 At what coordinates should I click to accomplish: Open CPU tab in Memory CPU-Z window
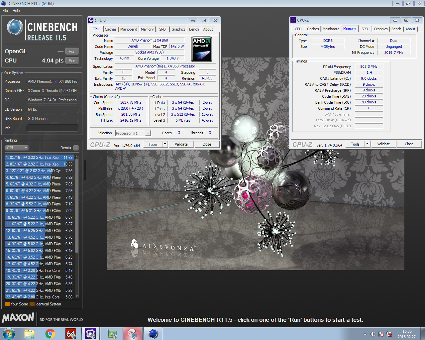[x=298, y=29]
